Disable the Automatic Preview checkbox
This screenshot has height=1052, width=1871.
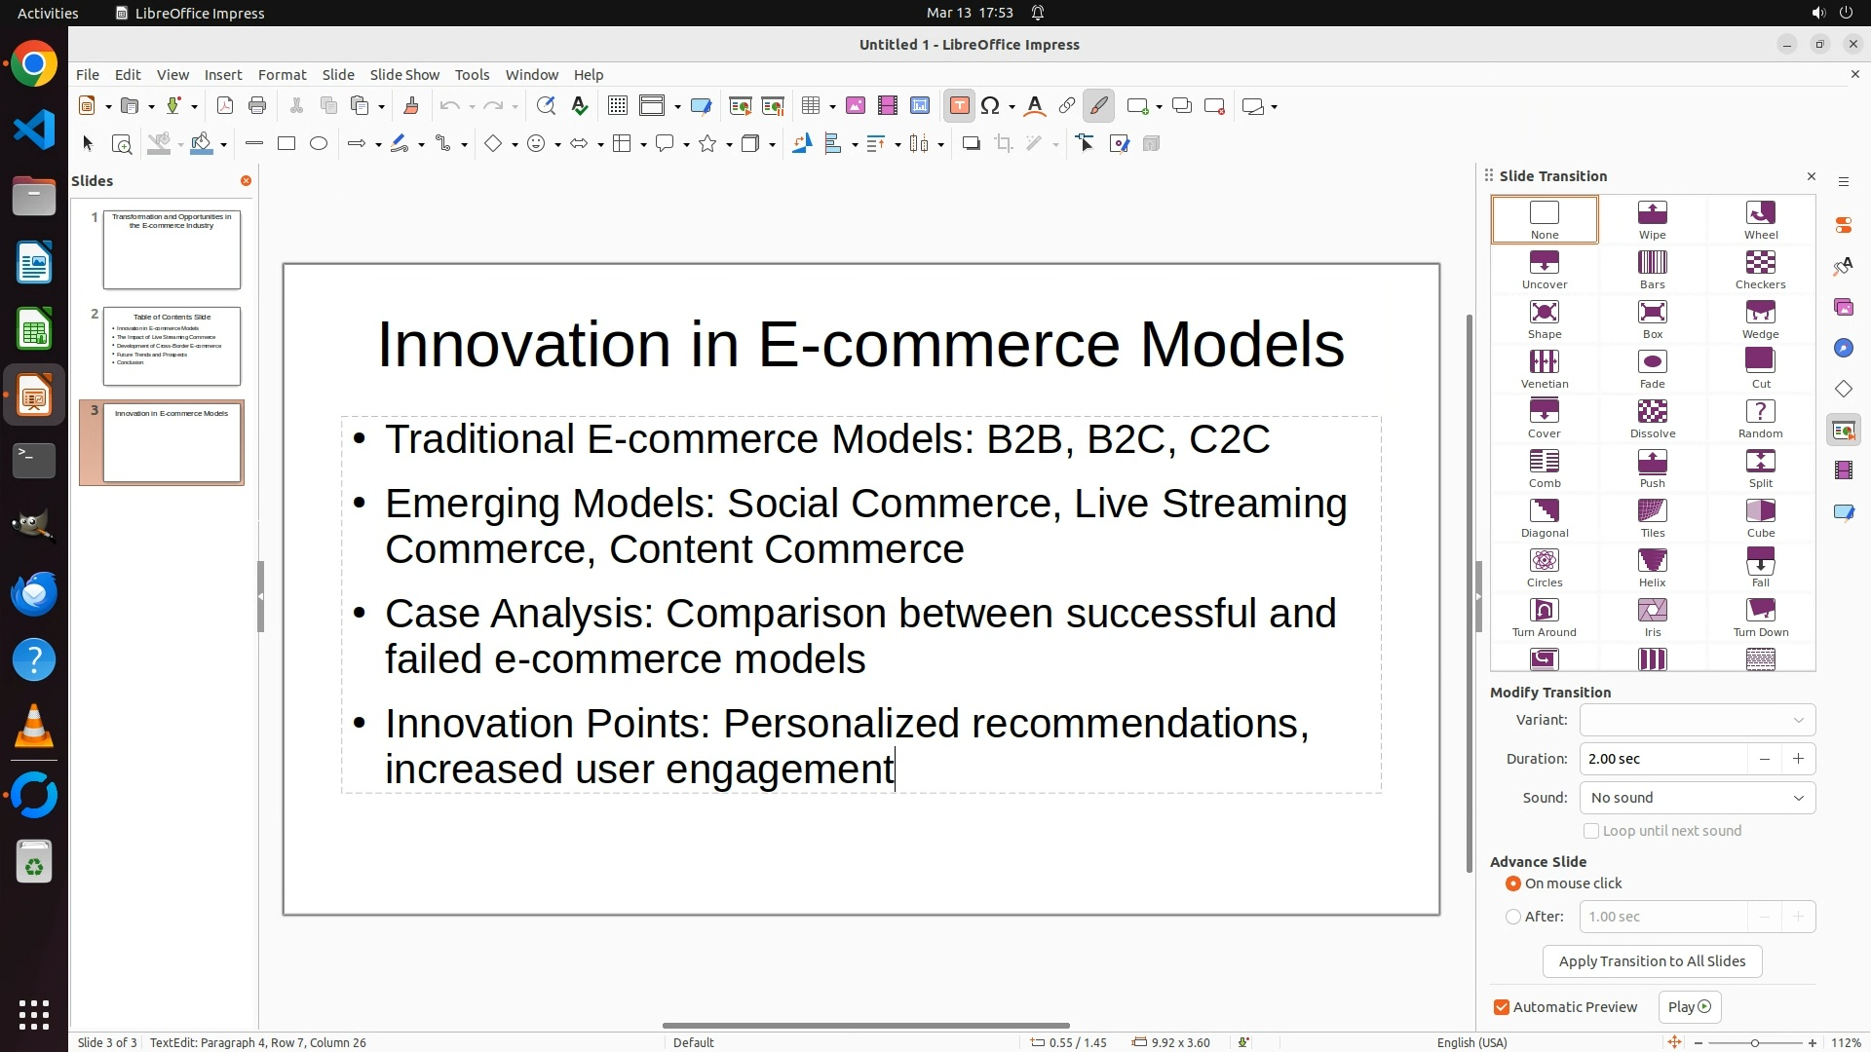pos(1502,1007)
